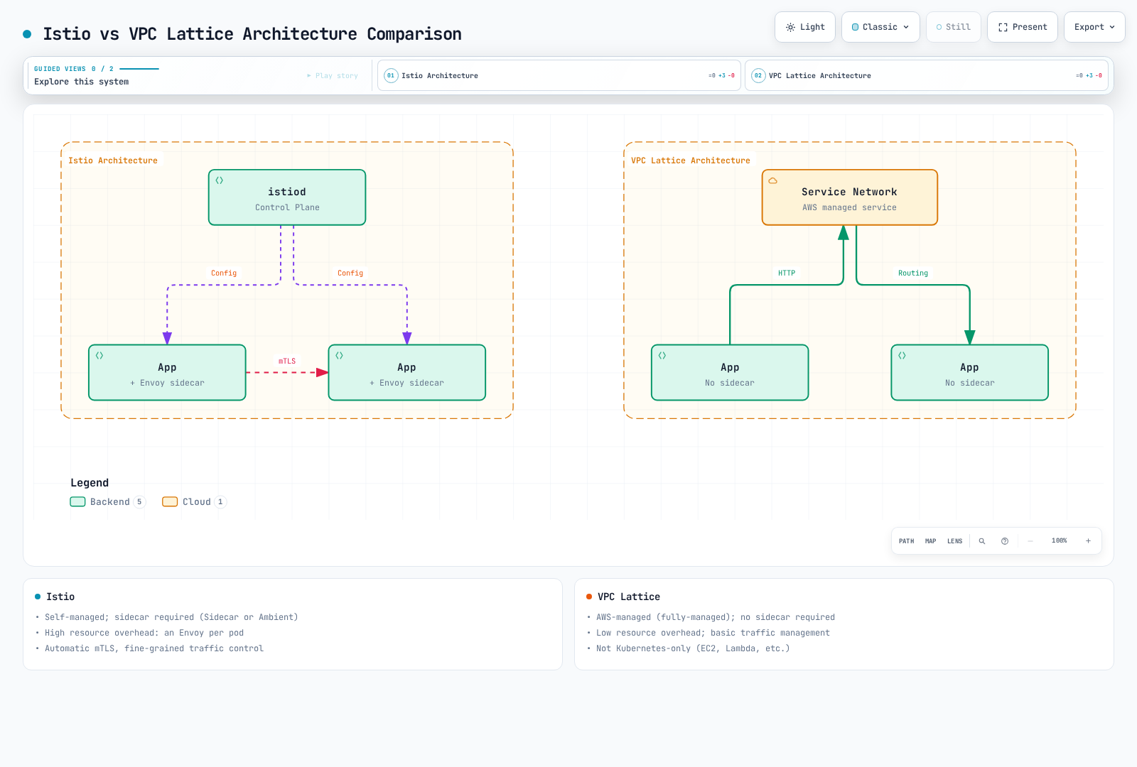The width and height of the screenshot is (1137, 767).
Task: Click code icon on left Envoy sidecar App
Action: pos(99,356)
